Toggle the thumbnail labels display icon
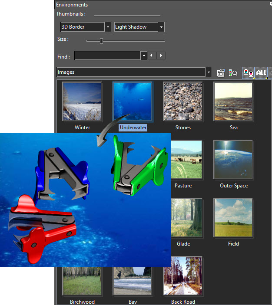272x305 pixels. 248,73
